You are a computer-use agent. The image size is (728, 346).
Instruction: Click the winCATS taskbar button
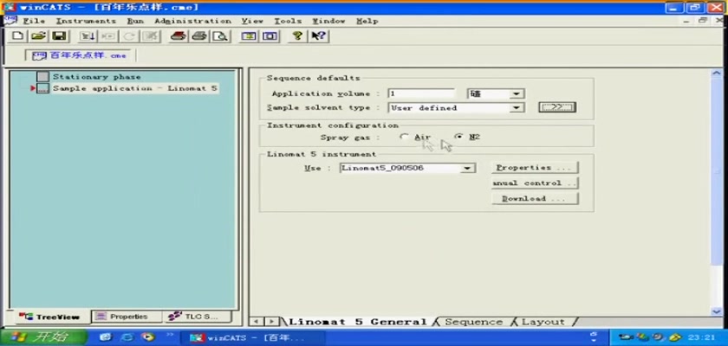(x=253, y=337)
